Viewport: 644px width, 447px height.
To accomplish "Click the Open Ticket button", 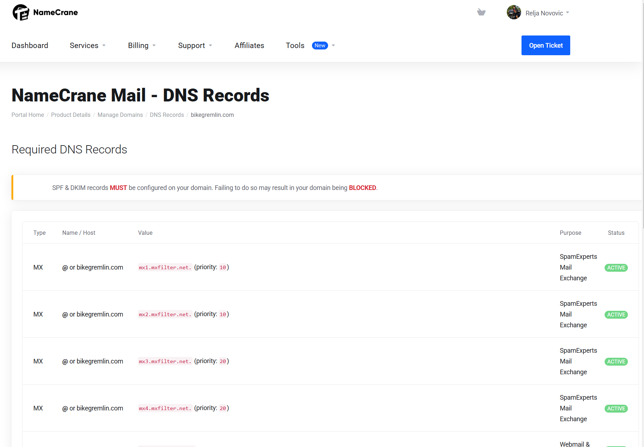I will [x=546, y=46].
